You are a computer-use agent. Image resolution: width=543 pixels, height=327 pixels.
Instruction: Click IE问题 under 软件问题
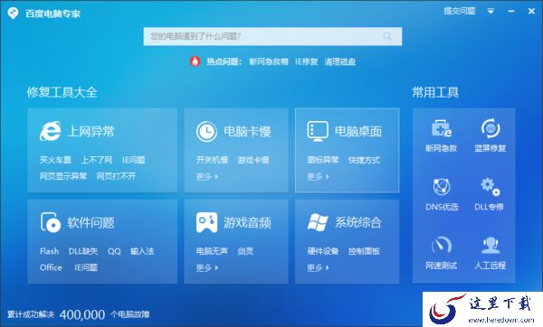tap(86, 267)
